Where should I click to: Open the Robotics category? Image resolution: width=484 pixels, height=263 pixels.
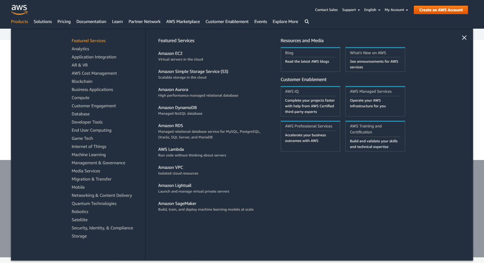(80, 212)
